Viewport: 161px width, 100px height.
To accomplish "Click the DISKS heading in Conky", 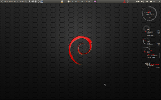I will pyautogui.click(x=149, y=52).
